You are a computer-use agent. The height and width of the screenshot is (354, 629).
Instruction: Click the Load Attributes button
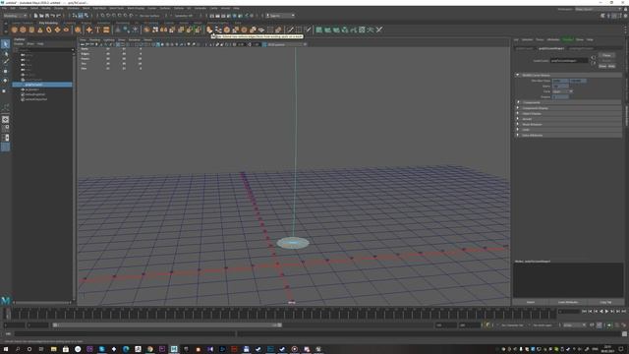pos(568,302)
